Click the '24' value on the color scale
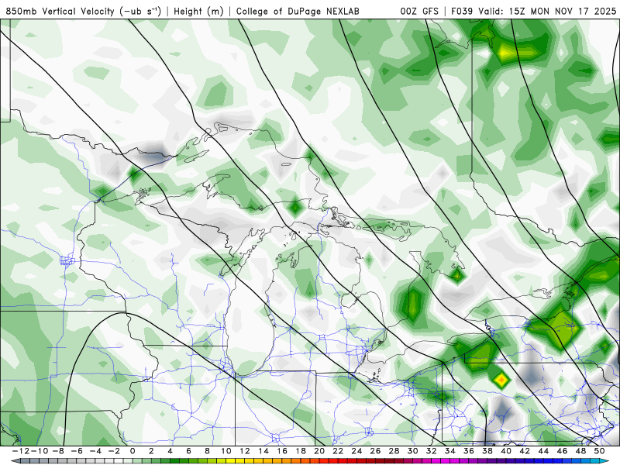Screen dimensions: 620x465 (x=356, y=451)
